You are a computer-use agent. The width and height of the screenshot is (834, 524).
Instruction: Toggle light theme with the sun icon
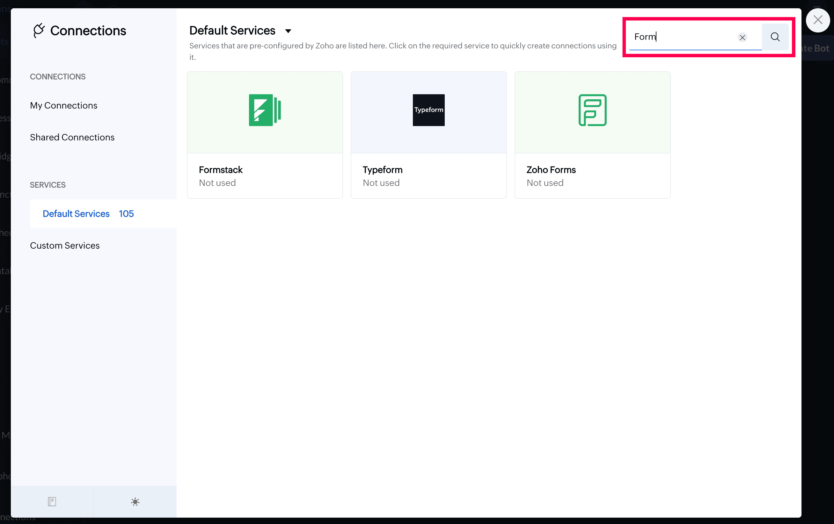pos(135,501)
